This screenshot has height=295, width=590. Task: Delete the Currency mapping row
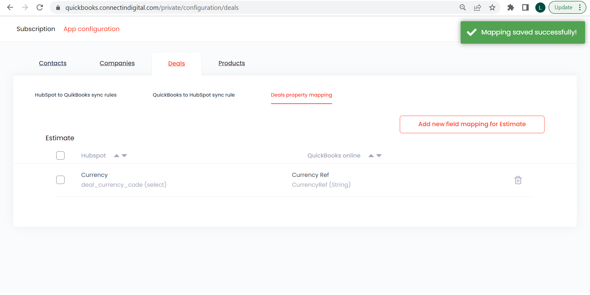(518, 180)
